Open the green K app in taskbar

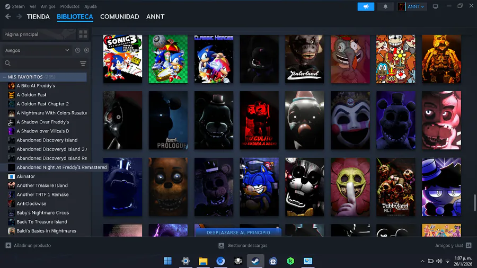tap(290, 261)
